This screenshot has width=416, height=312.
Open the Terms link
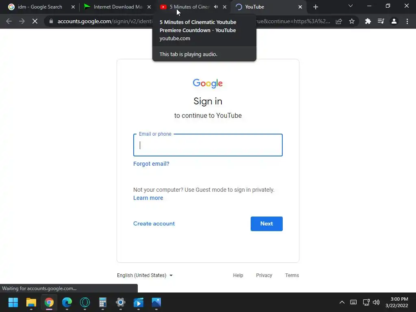292,275
